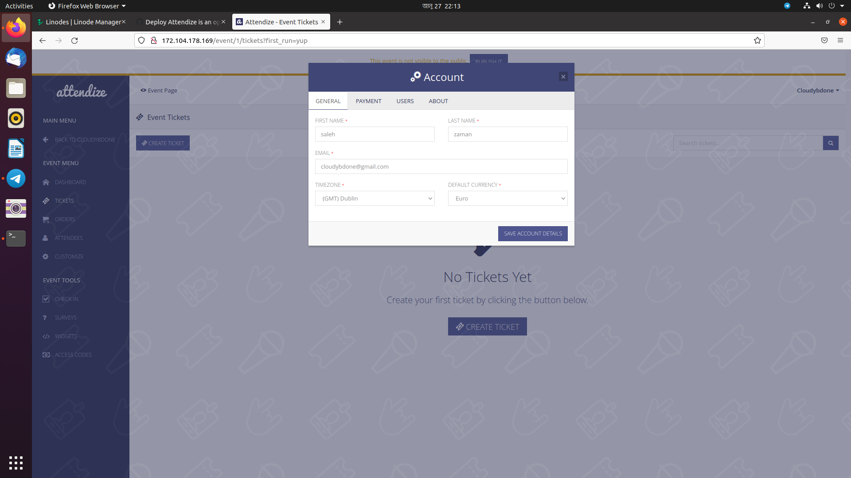Open the Firefox hamburger menu
The image size is (851, 478).
[x=840, y=40]
